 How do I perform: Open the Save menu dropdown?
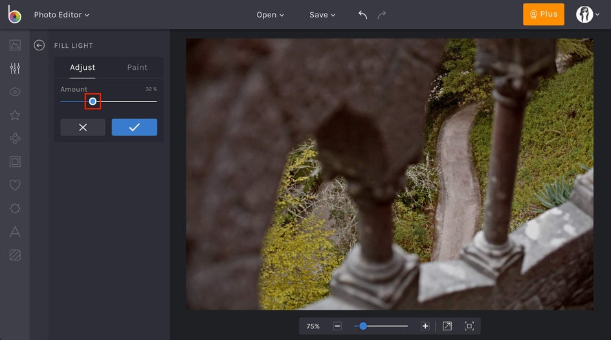coord(322,15)
